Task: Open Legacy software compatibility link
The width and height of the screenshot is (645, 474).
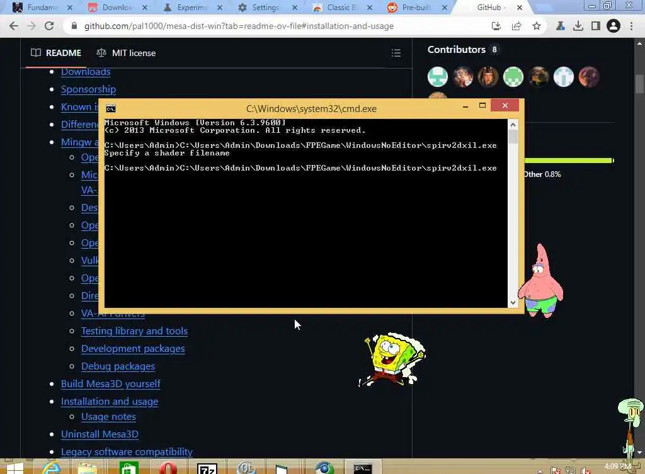Action: [127, 452]
